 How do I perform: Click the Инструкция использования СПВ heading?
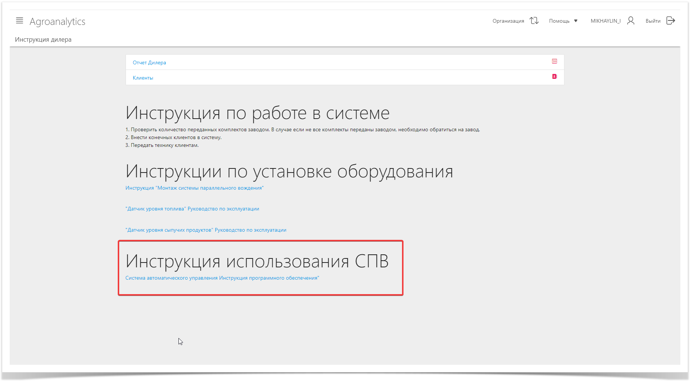(257, 261)
